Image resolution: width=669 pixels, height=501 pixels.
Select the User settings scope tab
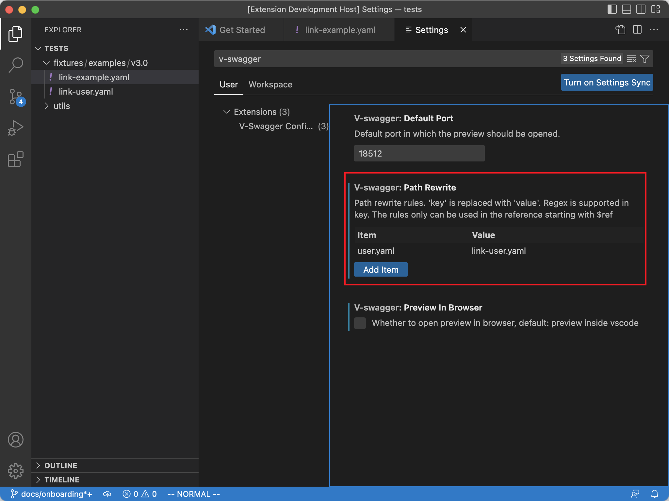(229, 84)
